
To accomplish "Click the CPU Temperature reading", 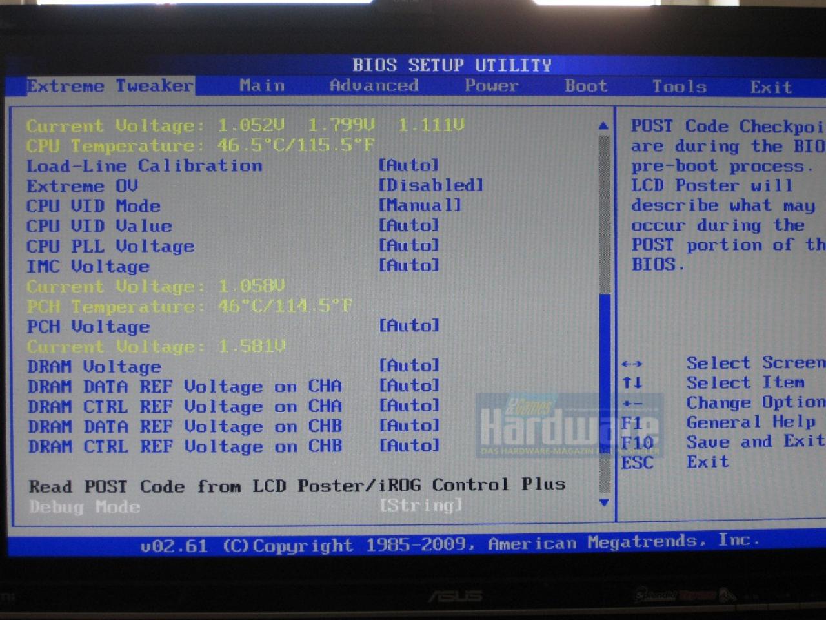I will pos(200,145).
